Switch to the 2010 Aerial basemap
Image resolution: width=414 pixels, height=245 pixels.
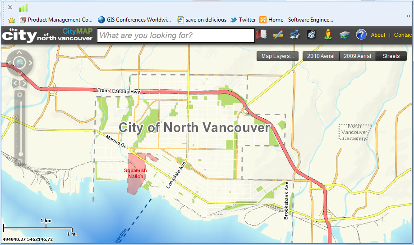321,56
